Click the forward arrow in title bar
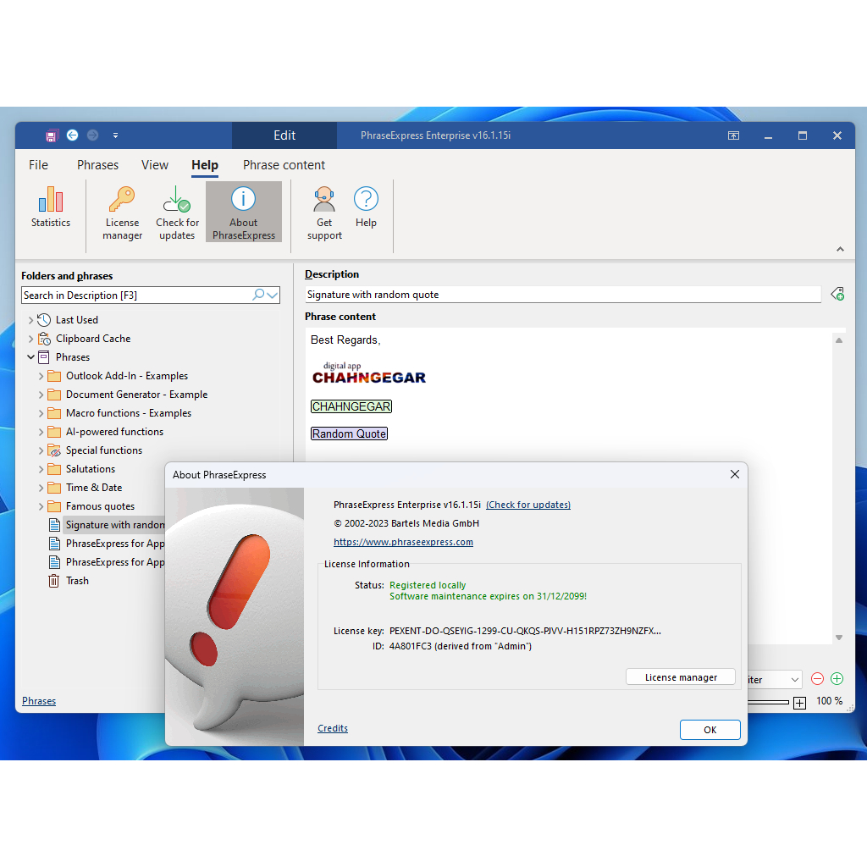 pyautogui.click(x=93, y=135)
